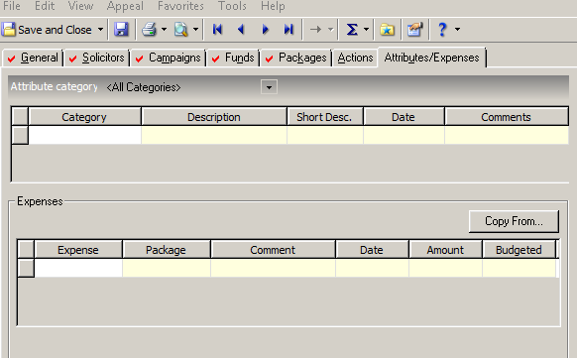
Task: Click the attribute Description cell
Action: (214, 135)
